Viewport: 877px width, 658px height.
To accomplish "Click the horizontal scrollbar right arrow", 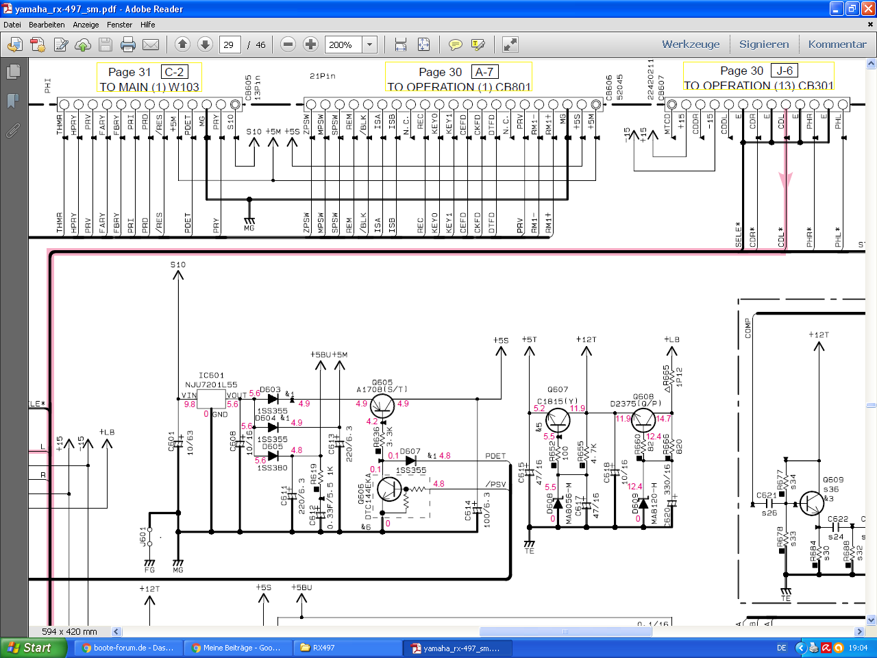I will [860, 631].
